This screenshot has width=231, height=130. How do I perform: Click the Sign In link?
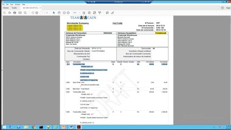tap(228, 8)
